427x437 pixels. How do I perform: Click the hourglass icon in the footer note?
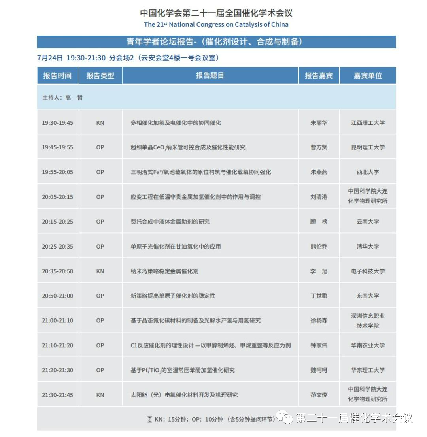[150, 419]
